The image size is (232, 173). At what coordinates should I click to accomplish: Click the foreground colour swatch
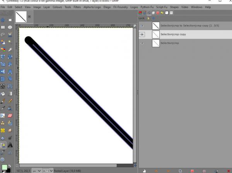pyautogui.click(x=4, y=167)
